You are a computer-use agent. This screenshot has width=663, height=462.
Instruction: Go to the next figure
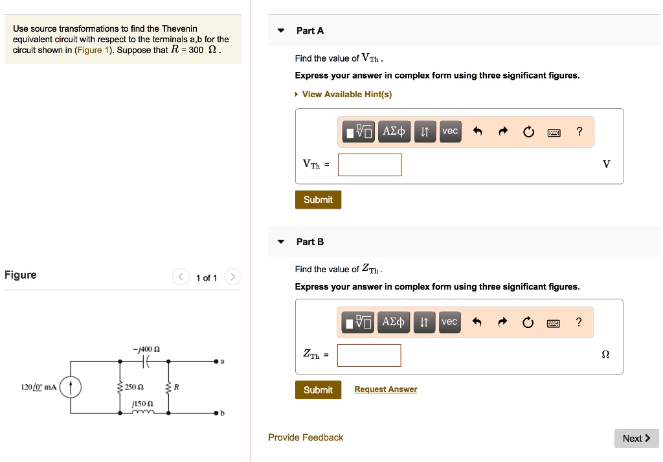coord(232,277)
